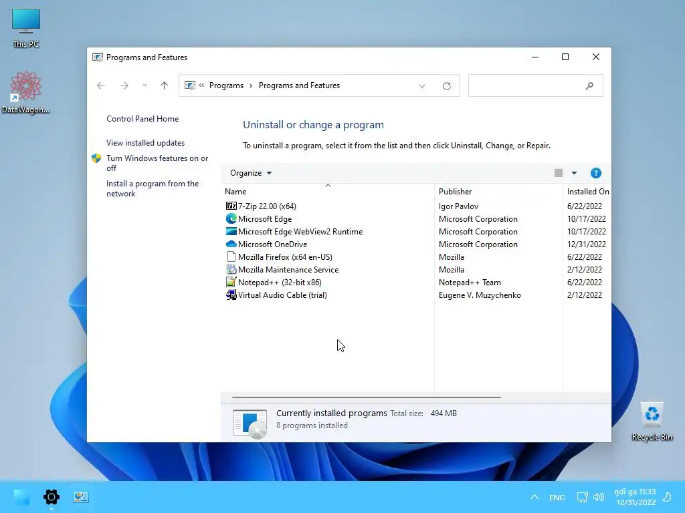Open Turn Windows features on or off
This screenshot has width=685, height=513.
point(157,163)
